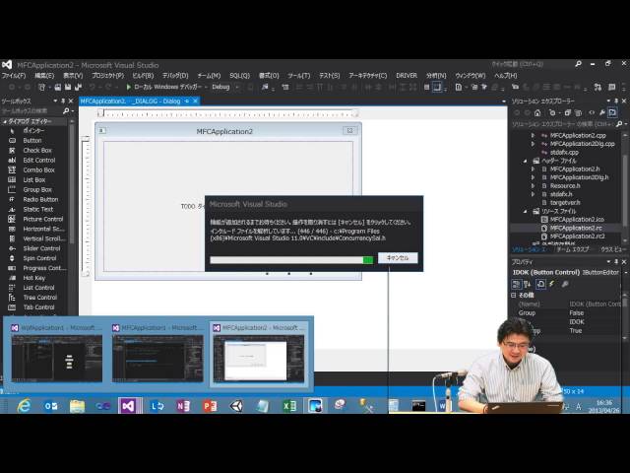Choose the Spin Control toolbox item
The height and width of the screenshot is (473, 630).
[39, 258]
